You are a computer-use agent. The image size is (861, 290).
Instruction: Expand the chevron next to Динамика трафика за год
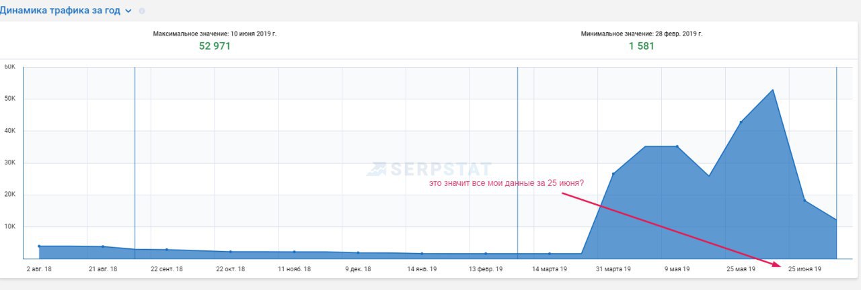[x=128, y=11]
